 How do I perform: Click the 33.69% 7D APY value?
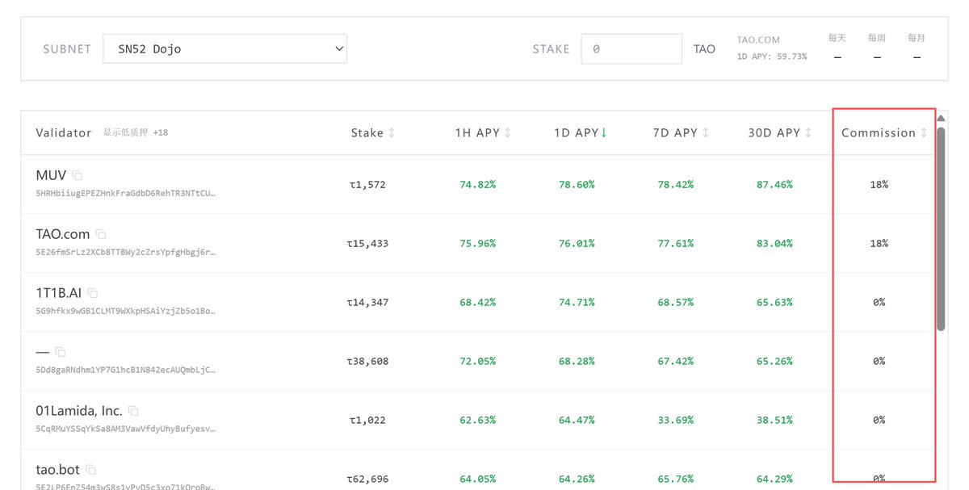pos(675,421)
